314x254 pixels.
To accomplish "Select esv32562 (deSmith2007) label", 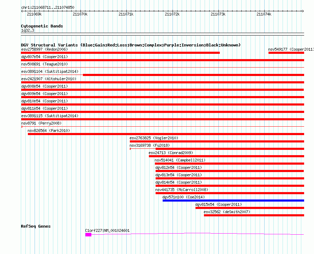I will coord(227,212).
